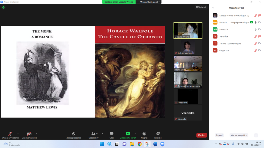Open the Wyświetl view layout menu
Viewport: 264px width, 148px height.
click(x=201, y=7)
